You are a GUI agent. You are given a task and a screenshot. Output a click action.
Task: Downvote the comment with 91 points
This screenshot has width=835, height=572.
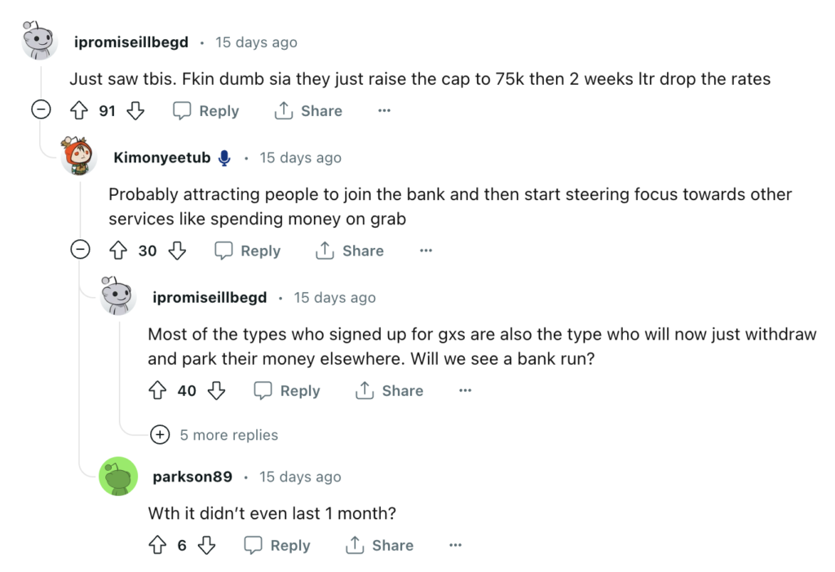point(135,111)
